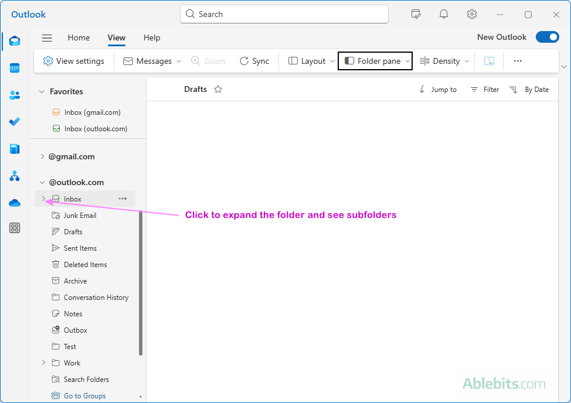Select the View tab
Viewport: 571px width, 403px height.
pyautogui.click(x=117, y=38)
